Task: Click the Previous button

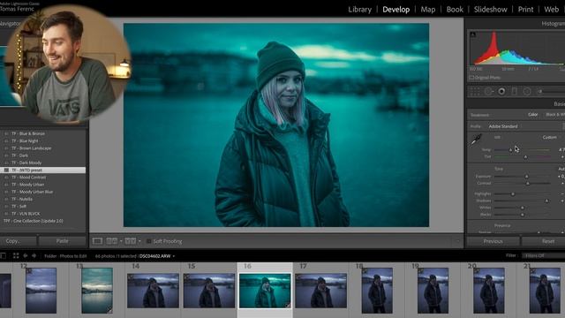Action: coord(493,241)
